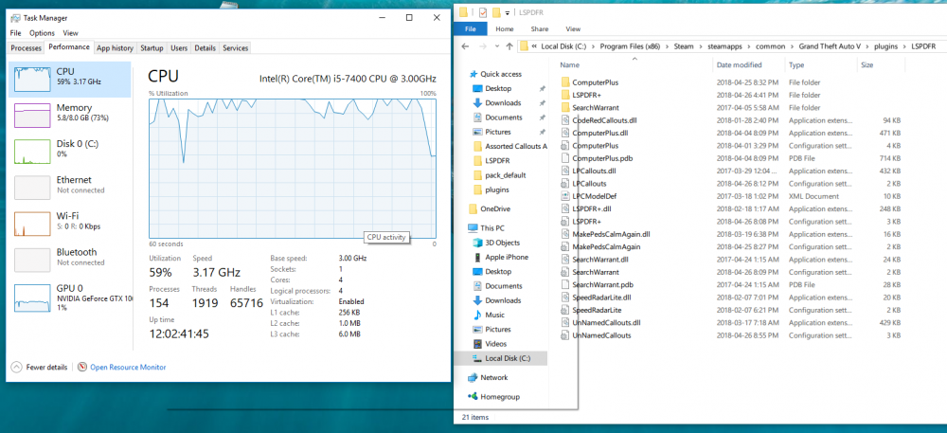The image size is (947, 433).
Task: Click the Properties checkmark icon in title bar
Action: click(x=483, y=12)
